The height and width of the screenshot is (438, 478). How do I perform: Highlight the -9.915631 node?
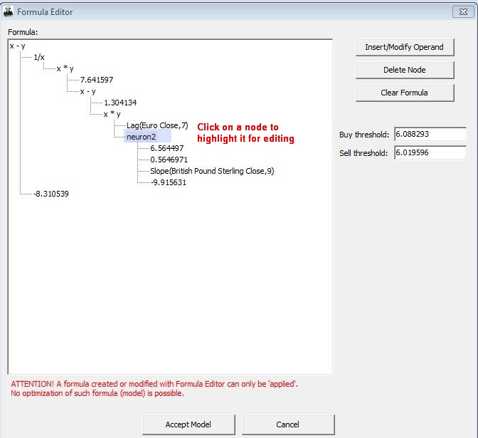click(x=168, y=182)
